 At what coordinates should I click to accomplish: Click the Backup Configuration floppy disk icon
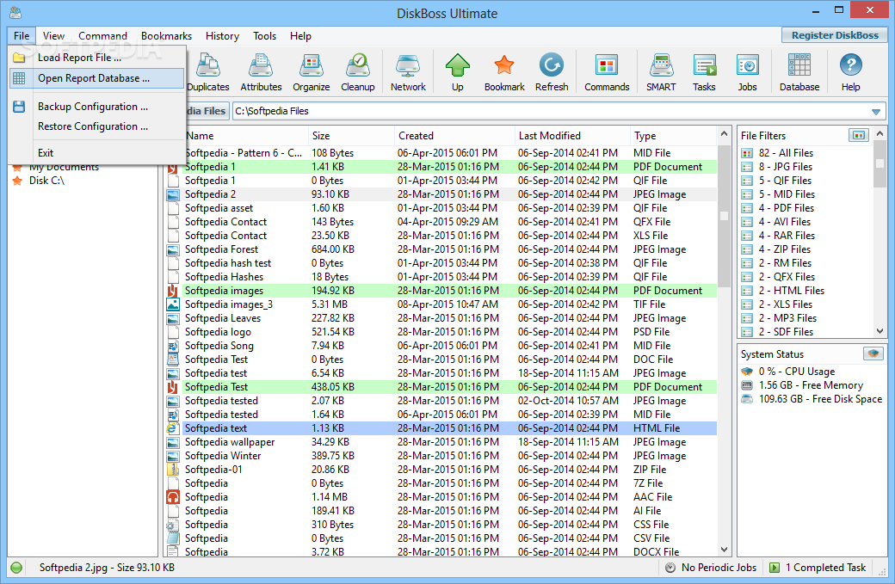19,107
